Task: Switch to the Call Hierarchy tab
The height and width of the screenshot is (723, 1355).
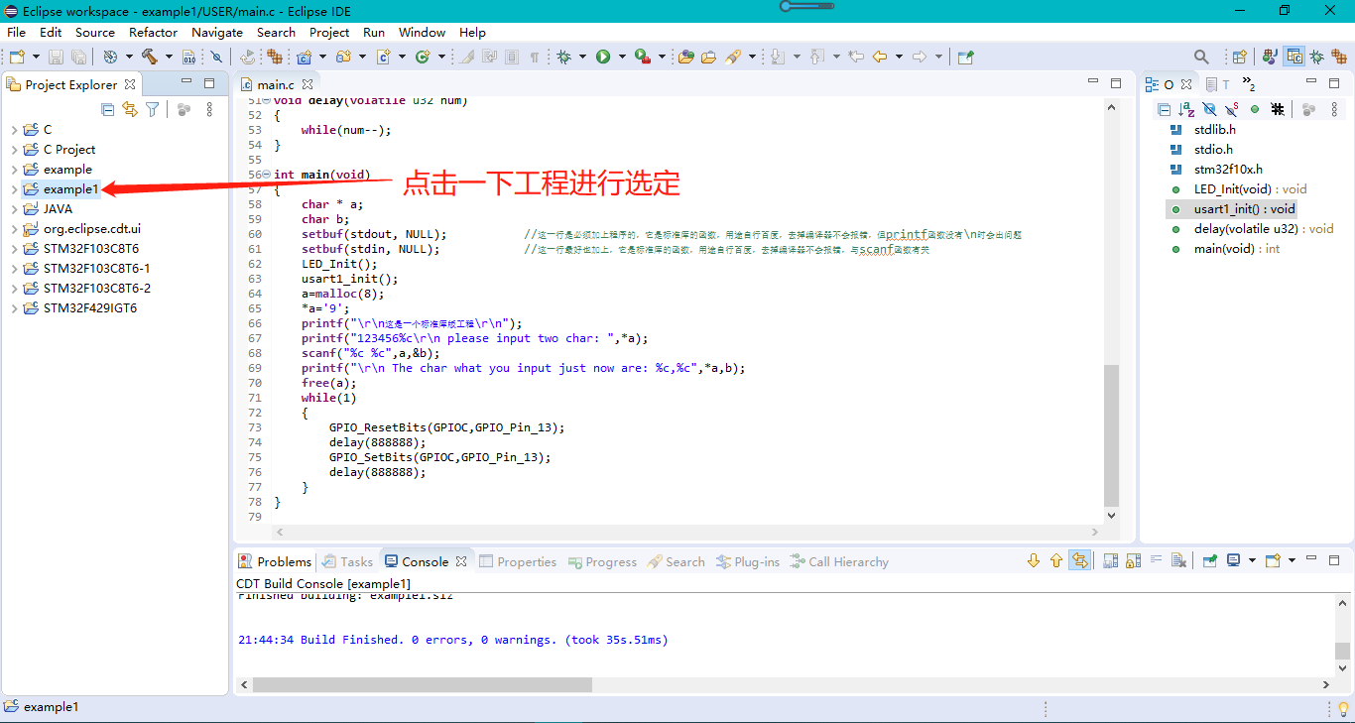Action: (839, 561)
